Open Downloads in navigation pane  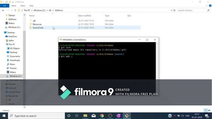15,60
